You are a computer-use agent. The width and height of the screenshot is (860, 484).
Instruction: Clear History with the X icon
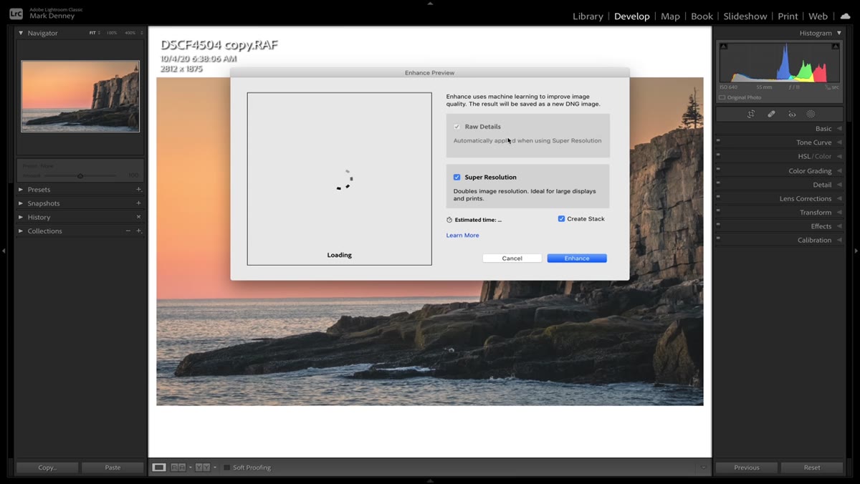point(138,217)
